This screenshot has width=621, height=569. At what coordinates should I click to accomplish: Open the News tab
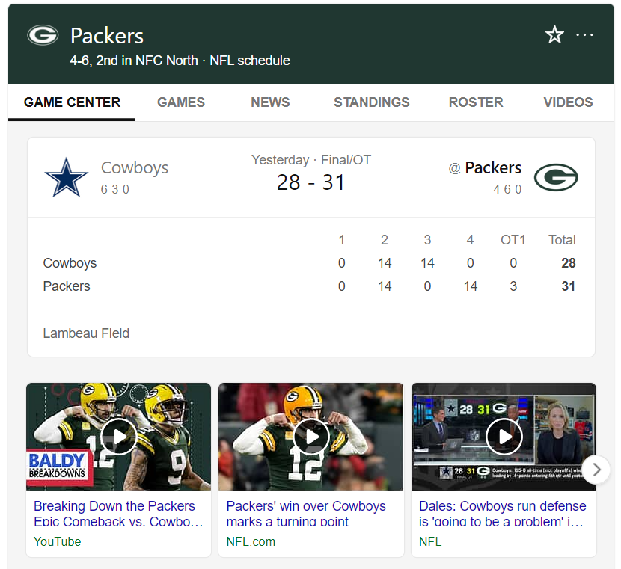[271, 102]
